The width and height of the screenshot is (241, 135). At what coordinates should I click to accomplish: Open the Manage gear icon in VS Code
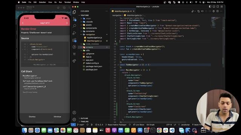[x=74, y=119]
